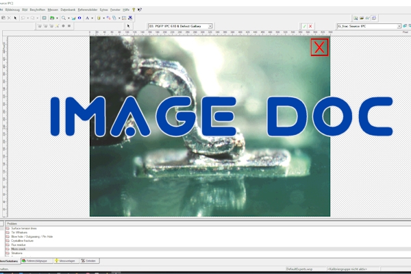Click the measurement chart icon beside zoom
The width and height of the screenshot is (411, 274).
click(x=74, y=18)
